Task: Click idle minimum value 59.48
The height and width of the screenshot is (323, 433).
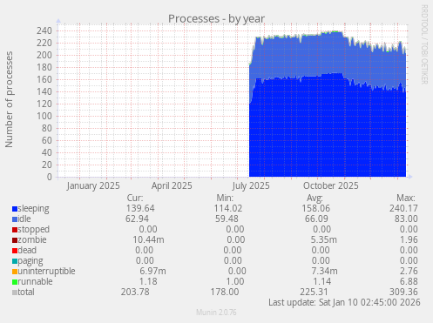Action: point(227,219)
